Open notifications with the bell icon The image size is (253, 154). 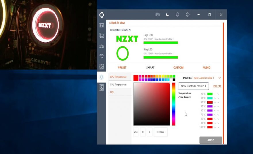177,15
